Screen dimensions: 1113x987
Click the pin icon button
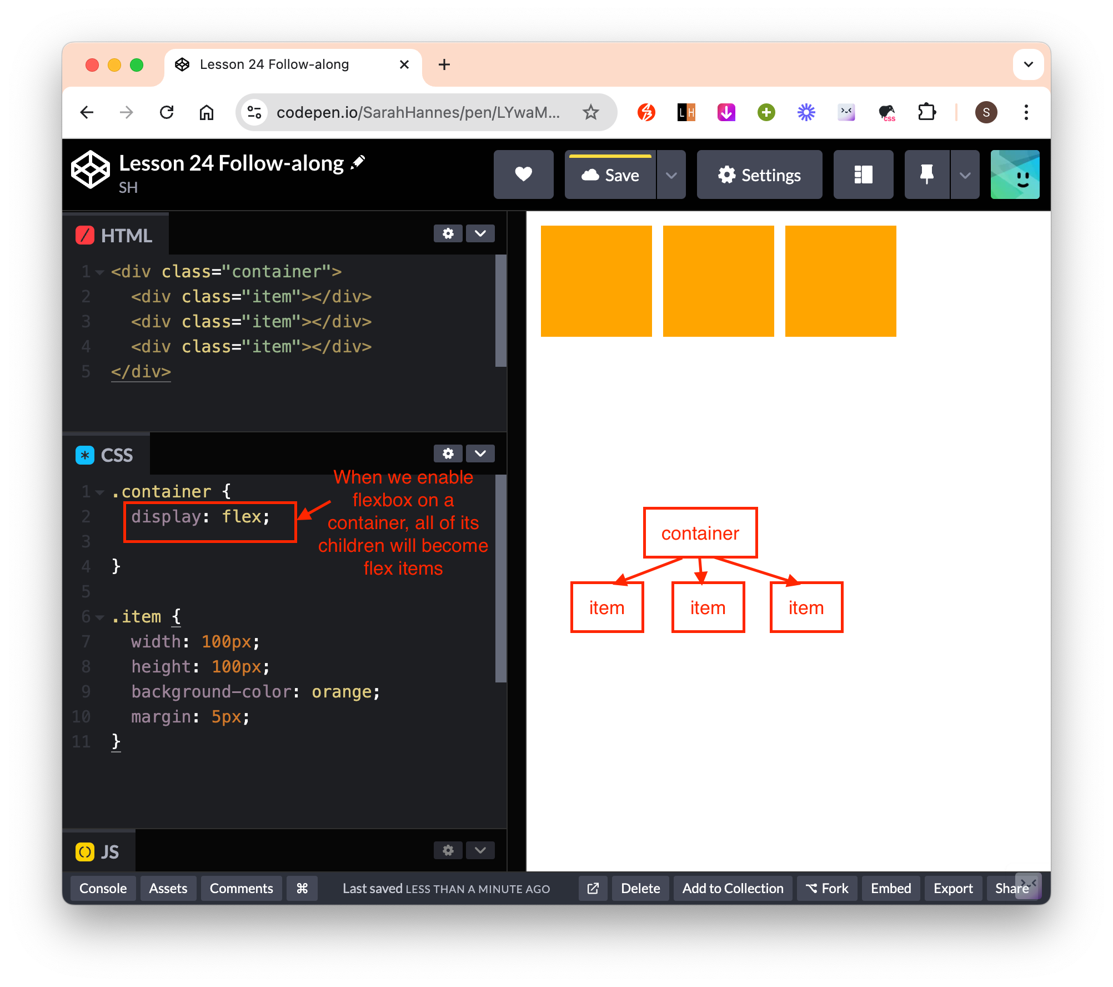point(926,175)
